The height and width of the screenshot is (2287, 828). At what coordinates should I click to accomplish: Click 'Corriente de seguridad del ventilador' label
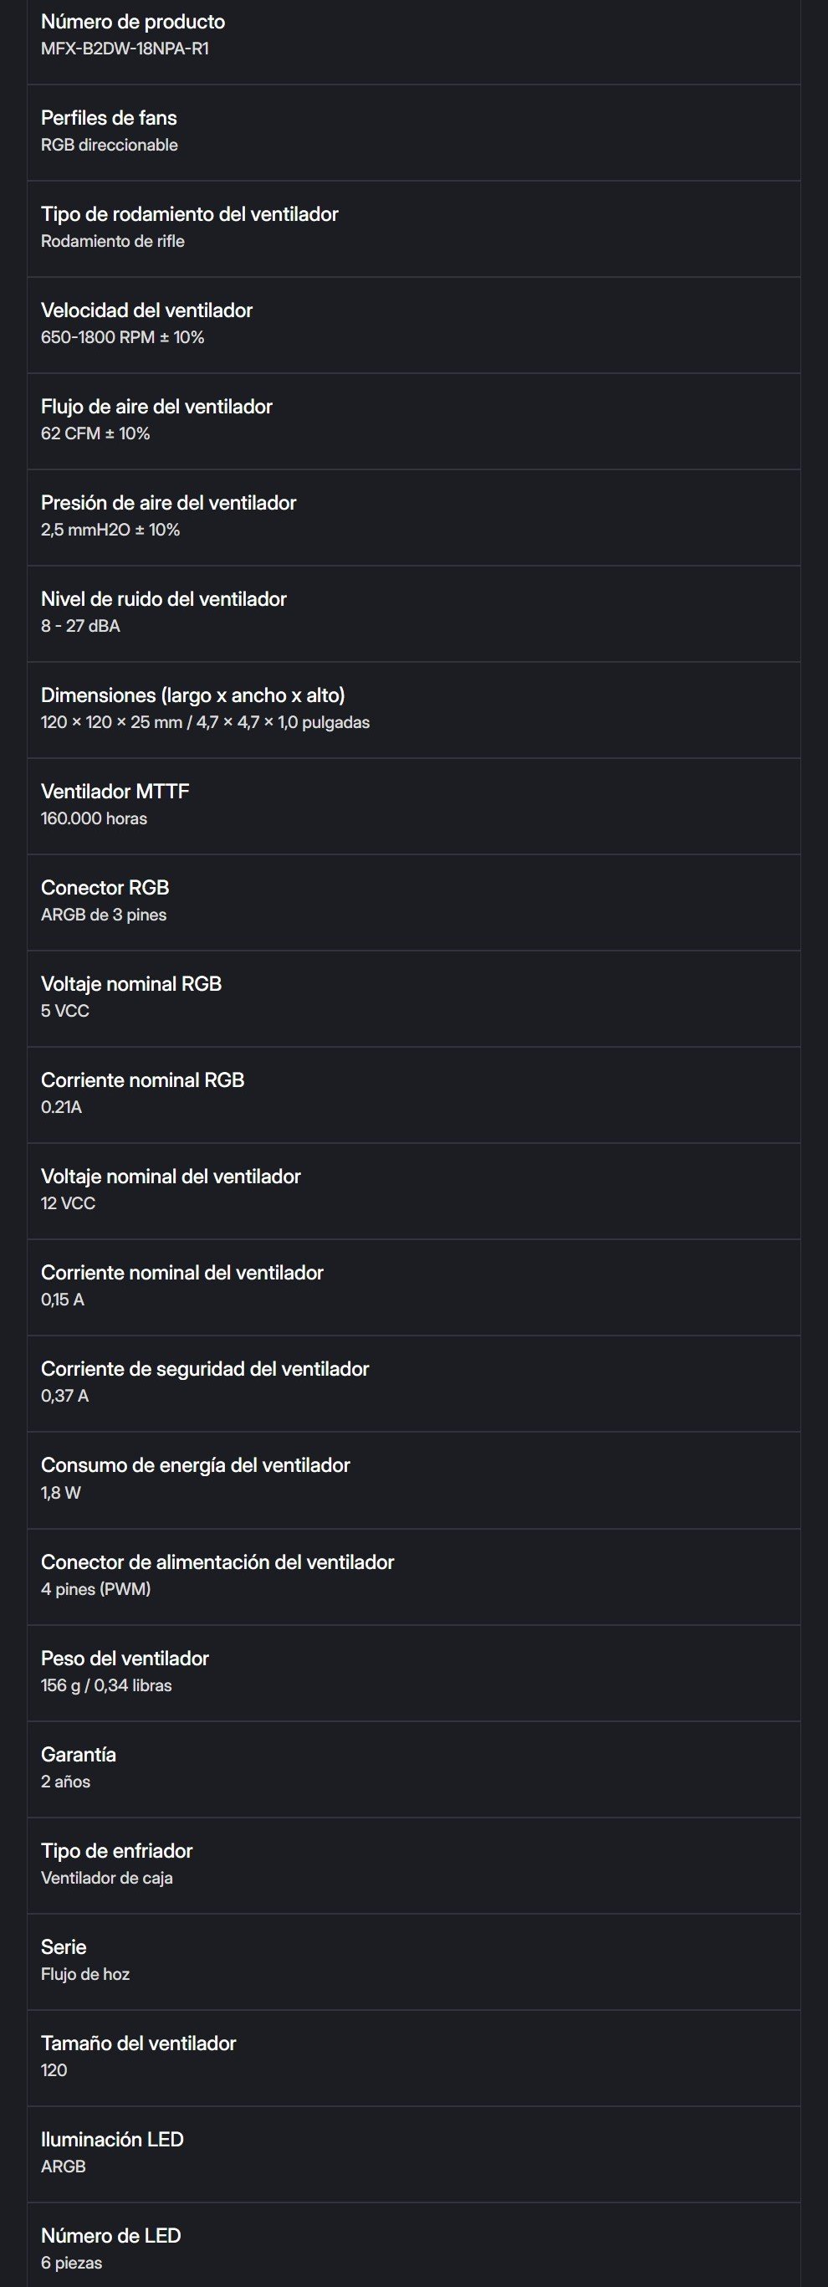point(205,1369)
